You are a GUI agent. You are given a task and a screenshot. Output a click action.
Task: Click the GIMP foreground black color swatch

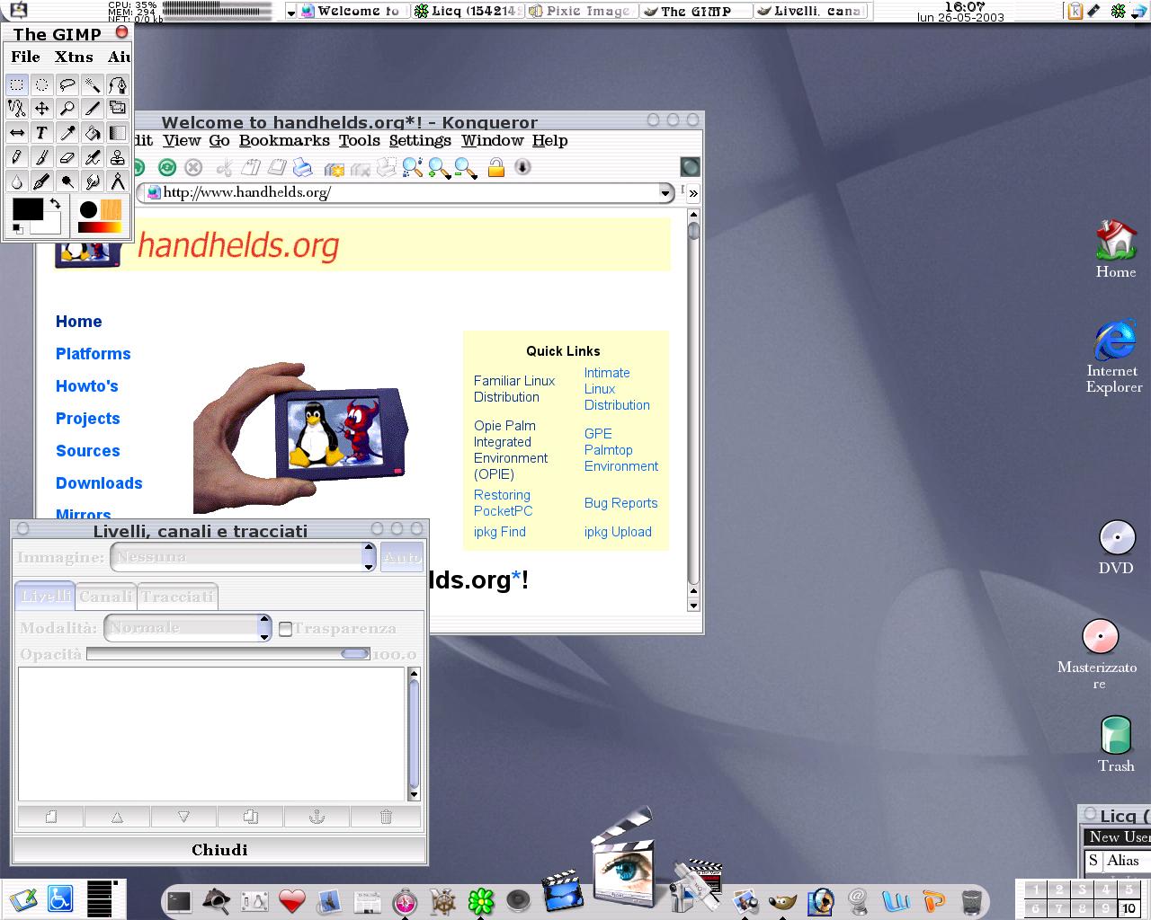[x=27, y=209]
